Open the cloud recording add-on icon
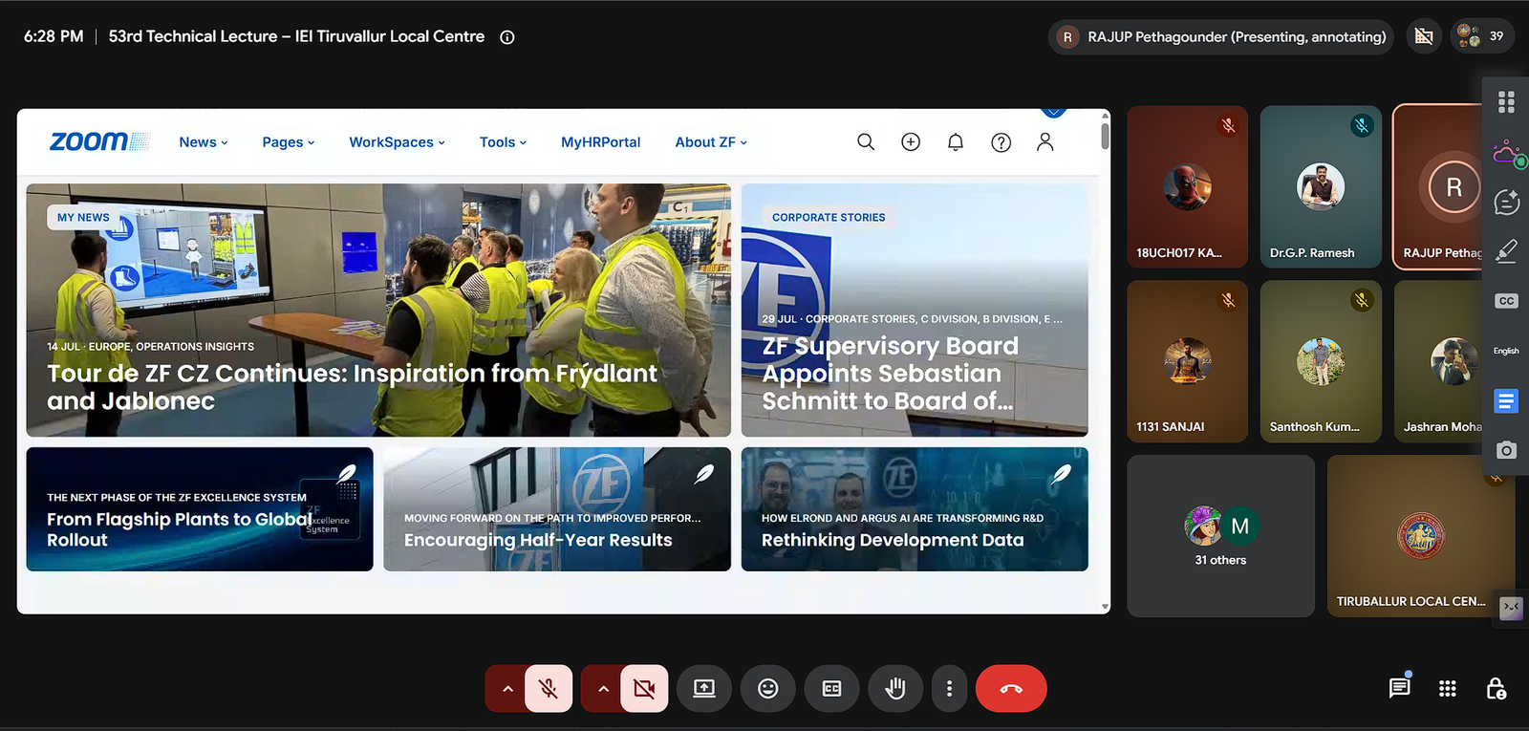Viewport: 1529px width, 731px height. coord(1508,153)
